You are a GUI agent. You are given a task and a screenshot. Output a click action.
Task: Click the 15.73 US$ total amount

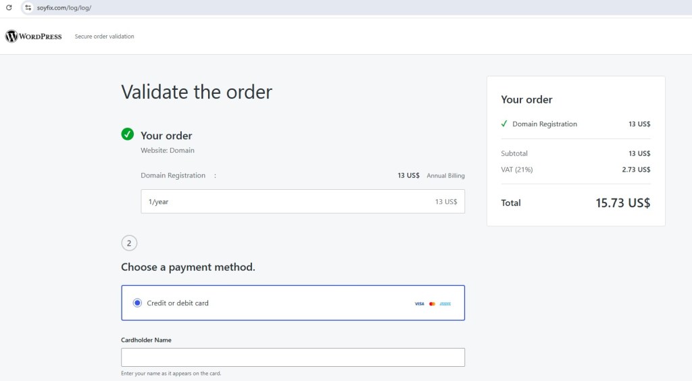pyautogui.click(x=622, y=203)
